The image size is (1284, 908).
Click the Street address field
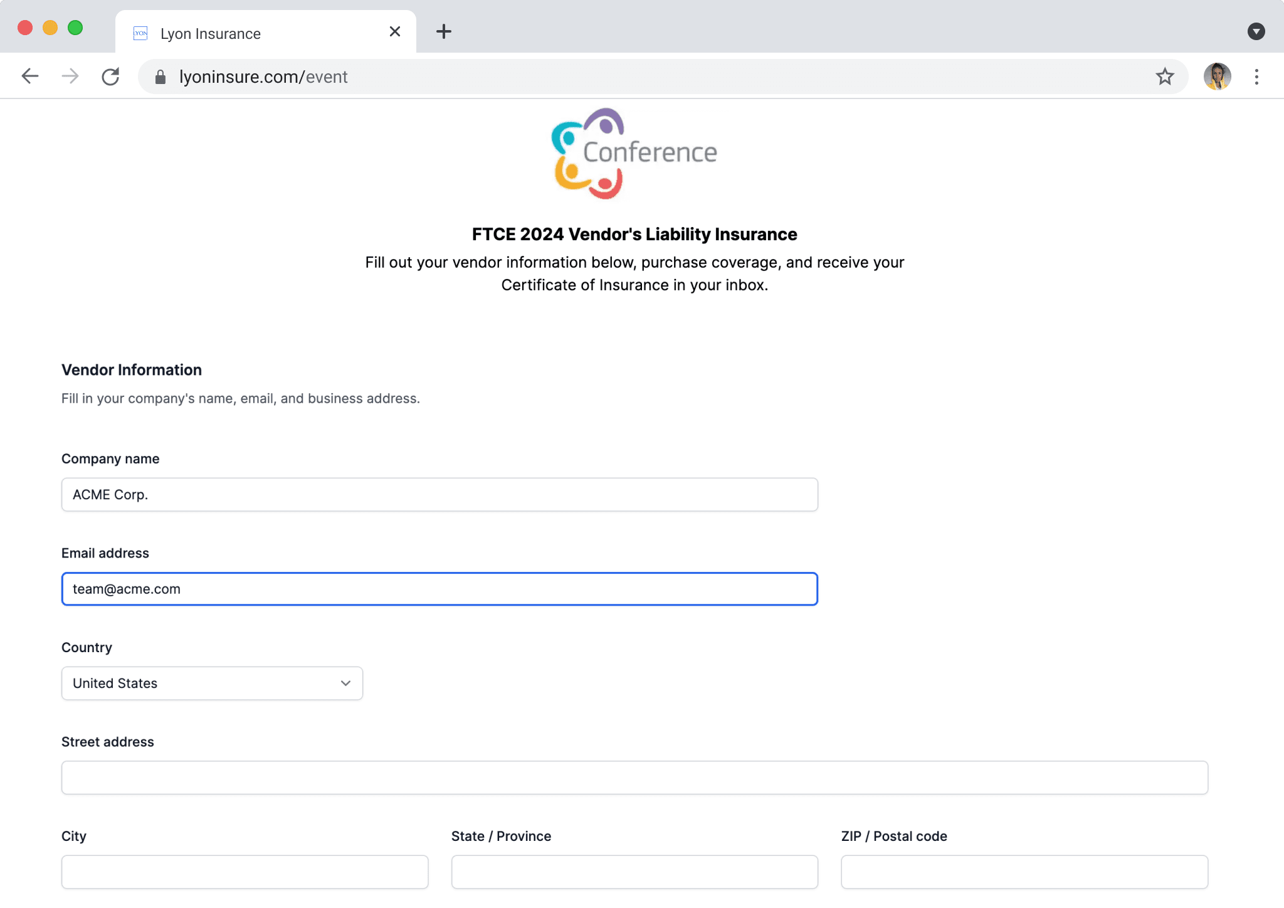[634, 778]
